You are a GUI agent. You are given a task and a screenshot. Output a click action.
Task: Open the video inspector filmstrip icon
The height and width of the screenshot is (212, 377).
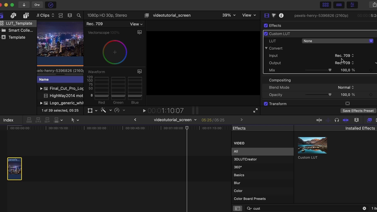pos(267,15)
